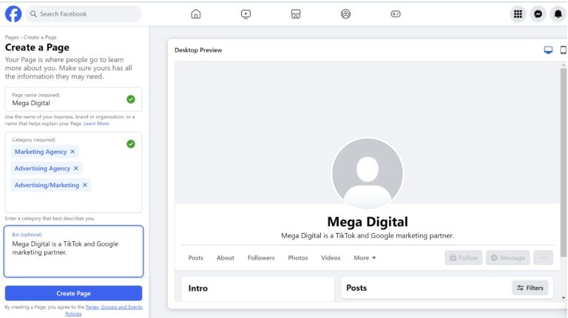
Task: Click the preview profile picture placeholder
Action: [368, 173]
